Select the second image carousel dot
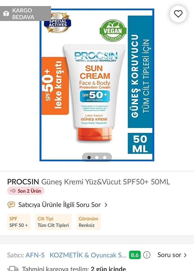Image resolution: width=194 pixels, height=271 pixels. click(97, 157)
